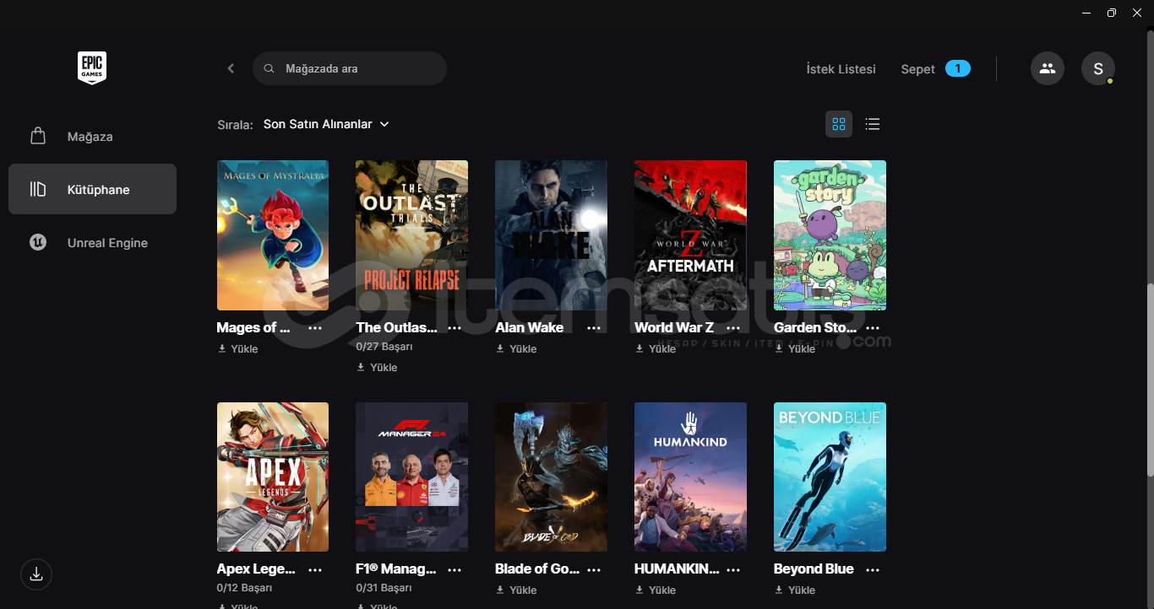Go back with the left chevron arrow
The image size is (1154, 609).
[x=231, y=68]
